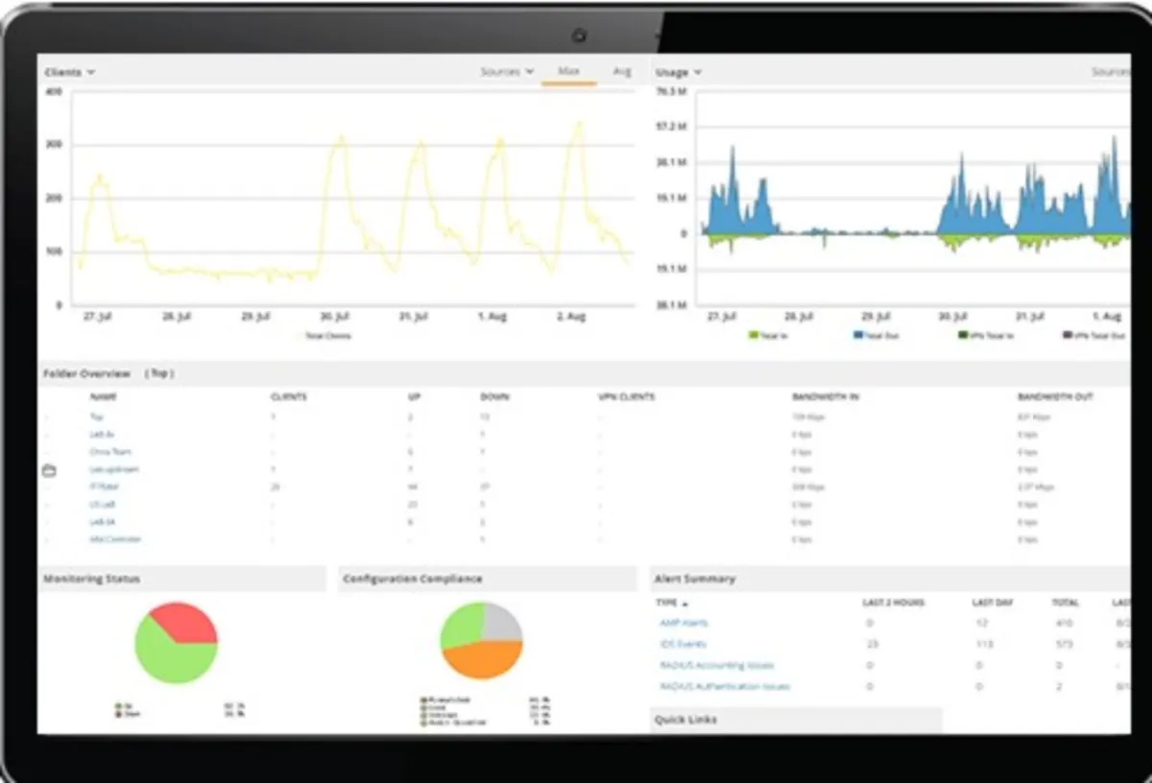Expand the Sources dropdown on Clients graph
The image size is (1152, 783).
(x=507, y=72)
